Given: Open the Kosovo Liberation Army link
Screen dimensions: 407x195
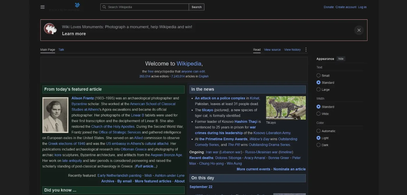Looking at the screenshot, I should click(272, 133).
